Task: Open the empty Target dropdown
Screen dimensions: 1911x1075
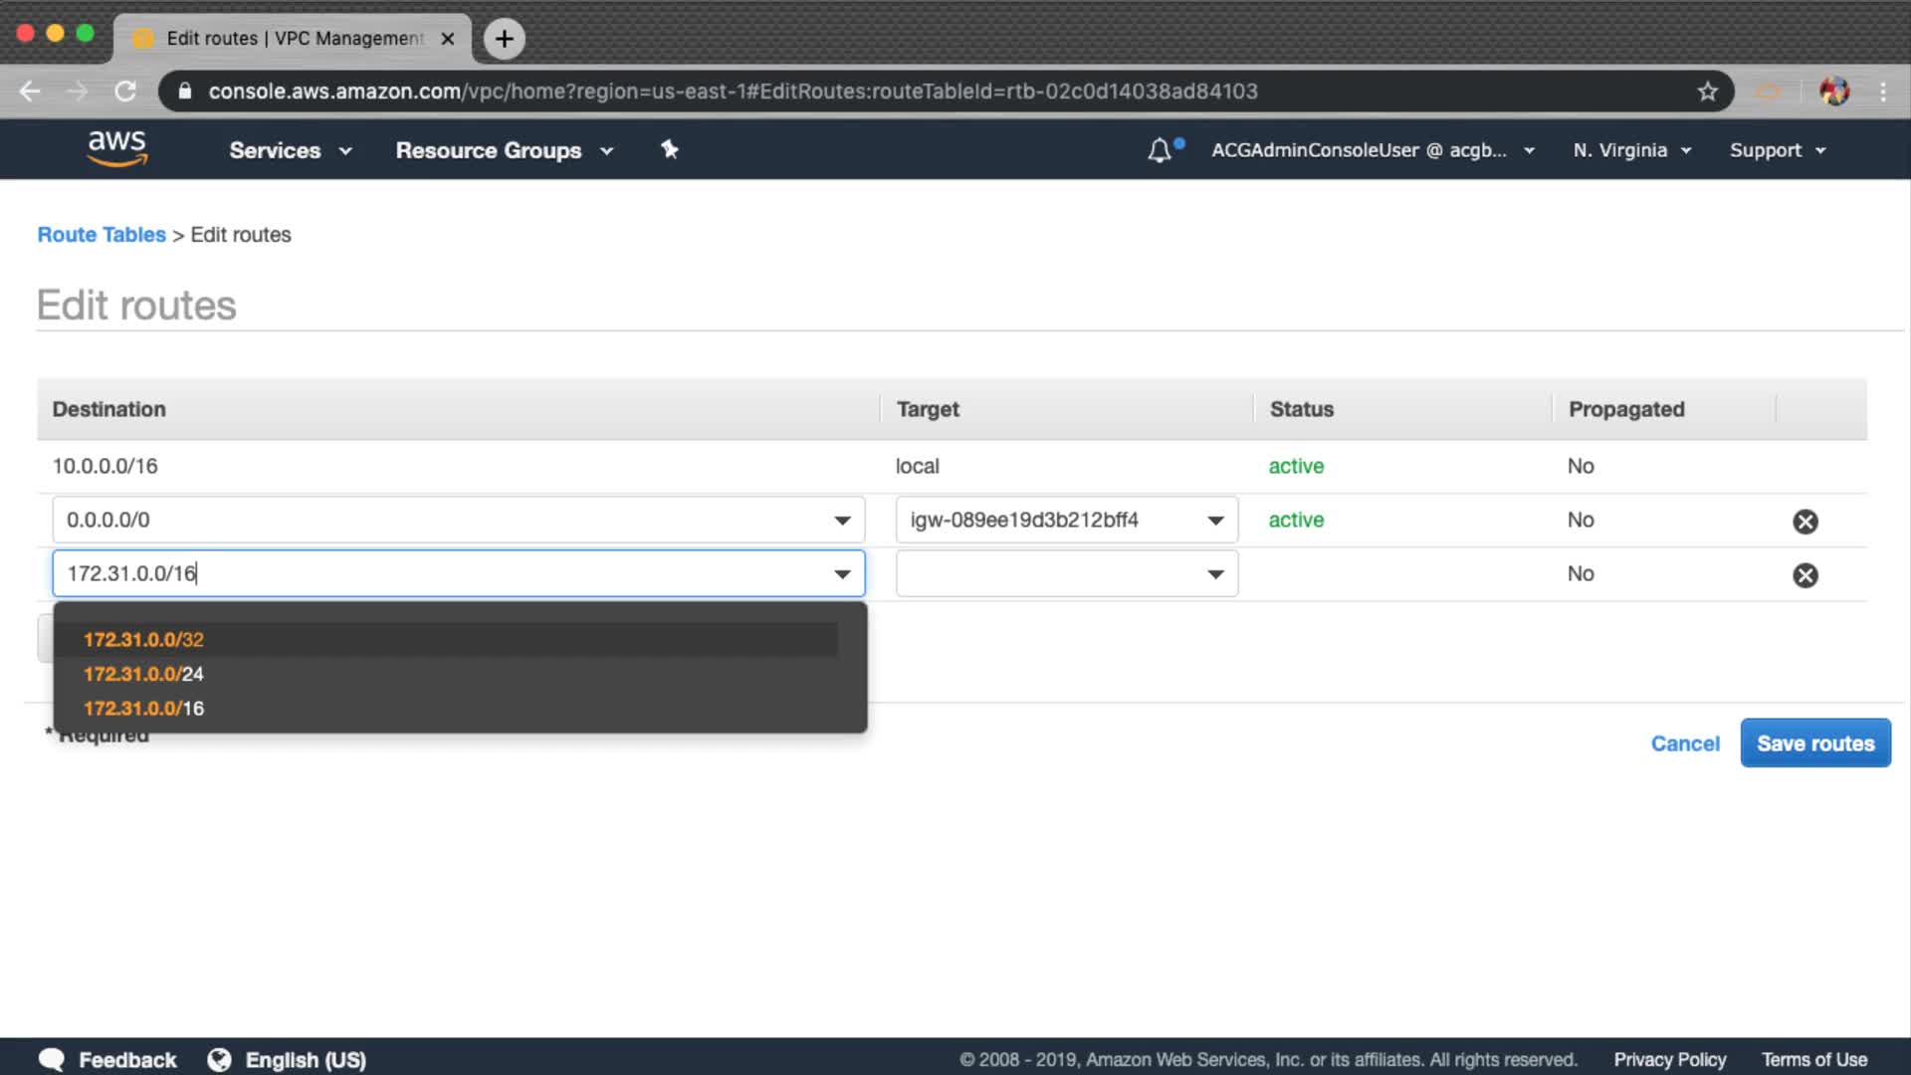Action: (1066, 574)
